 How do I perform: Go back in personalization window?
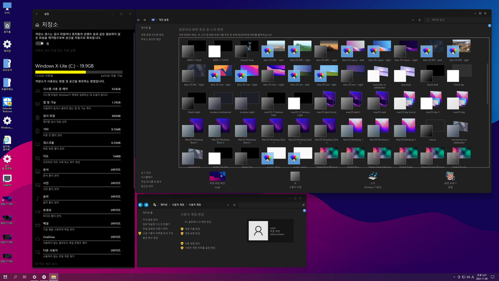pos(139,20)
